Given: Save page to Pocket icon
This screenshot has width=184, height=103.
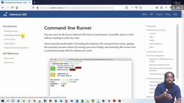Looking at the screenshot, I should click(136, 8).
